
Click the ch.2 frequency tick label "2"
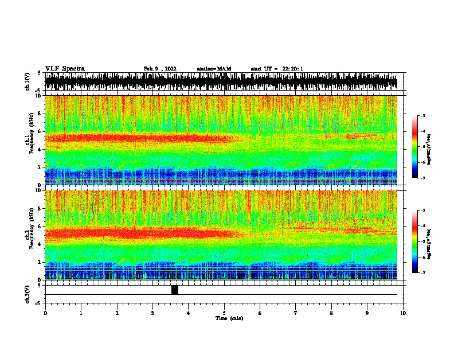click(40, 262)
